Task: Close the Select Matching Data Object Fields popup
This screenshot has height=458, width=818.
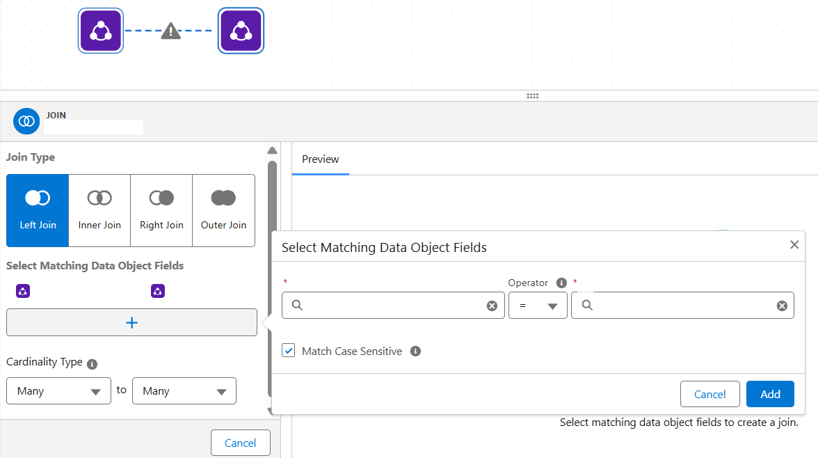Action: 794,245
